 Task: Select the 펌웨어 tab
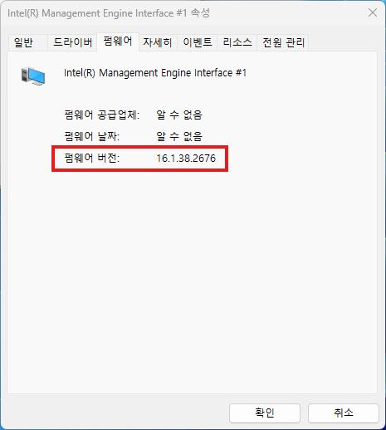point(118,42)
